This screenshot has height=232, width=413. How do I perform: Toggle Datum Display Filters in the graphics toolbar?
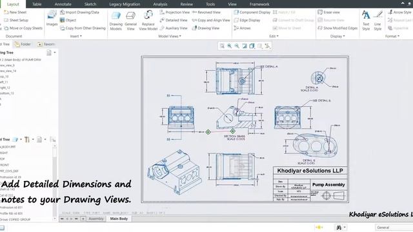[267, 46]
